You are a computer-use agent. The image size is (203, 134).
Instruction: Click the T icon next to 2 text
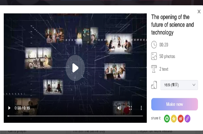tap(154, 69)
